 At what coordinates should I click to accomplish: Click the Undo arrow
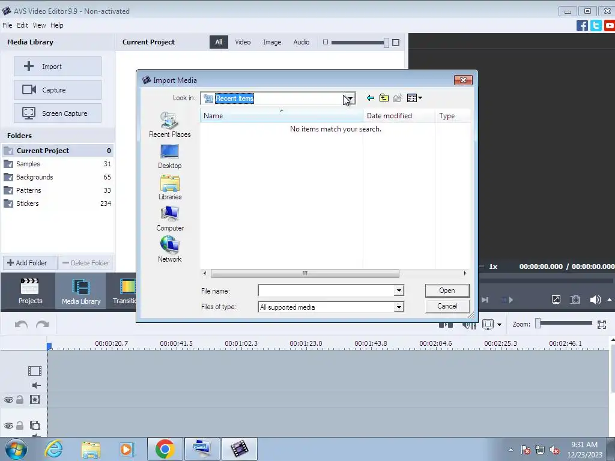coord(21,325)
